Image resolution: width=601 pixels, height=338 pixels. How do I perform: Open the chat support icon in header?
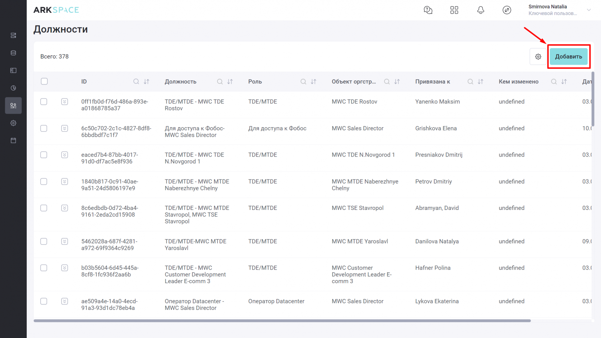(428, 10)
